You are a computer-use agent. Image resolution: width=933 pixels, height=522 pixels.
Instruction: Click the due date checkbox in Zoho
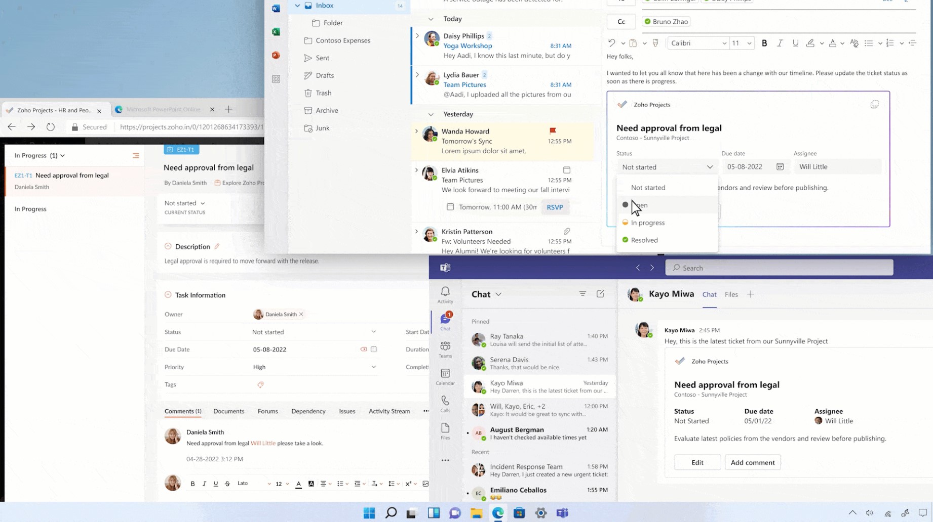pyautogui.click(x=374, y=350)
